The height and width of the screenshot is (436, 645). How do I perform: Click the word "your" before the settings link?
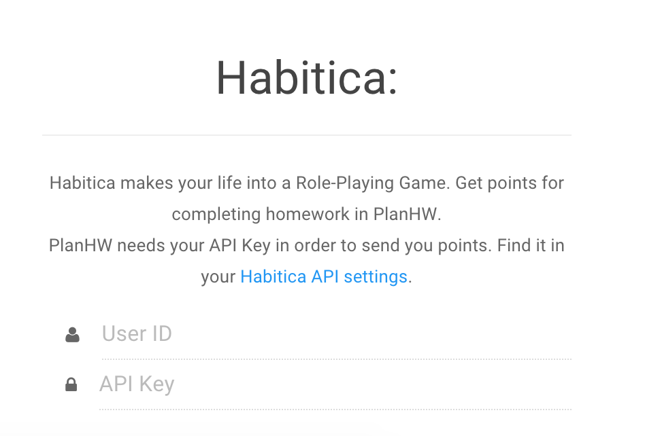218,277
